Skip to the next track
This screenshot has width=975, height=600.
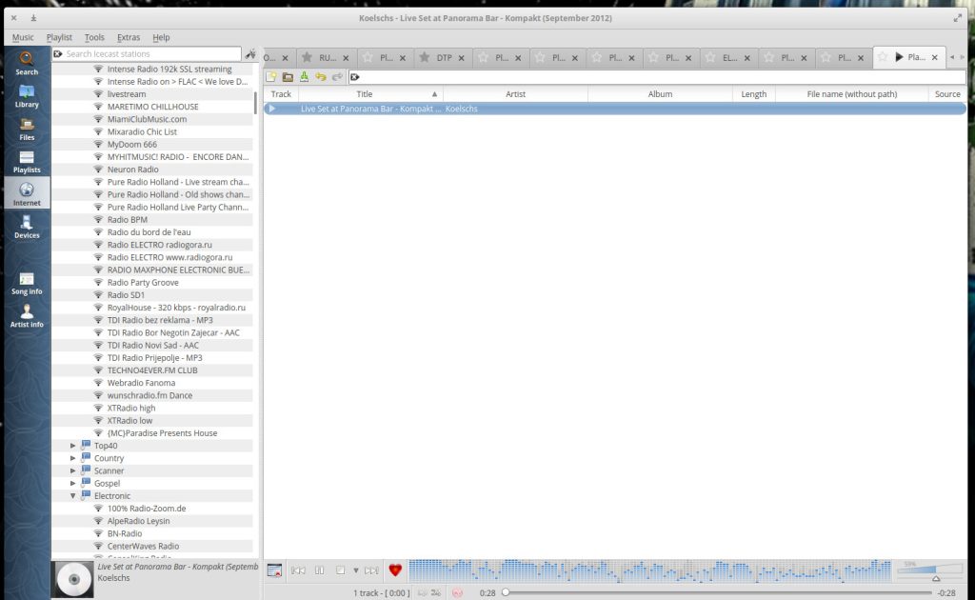click(x=371, y=570)
